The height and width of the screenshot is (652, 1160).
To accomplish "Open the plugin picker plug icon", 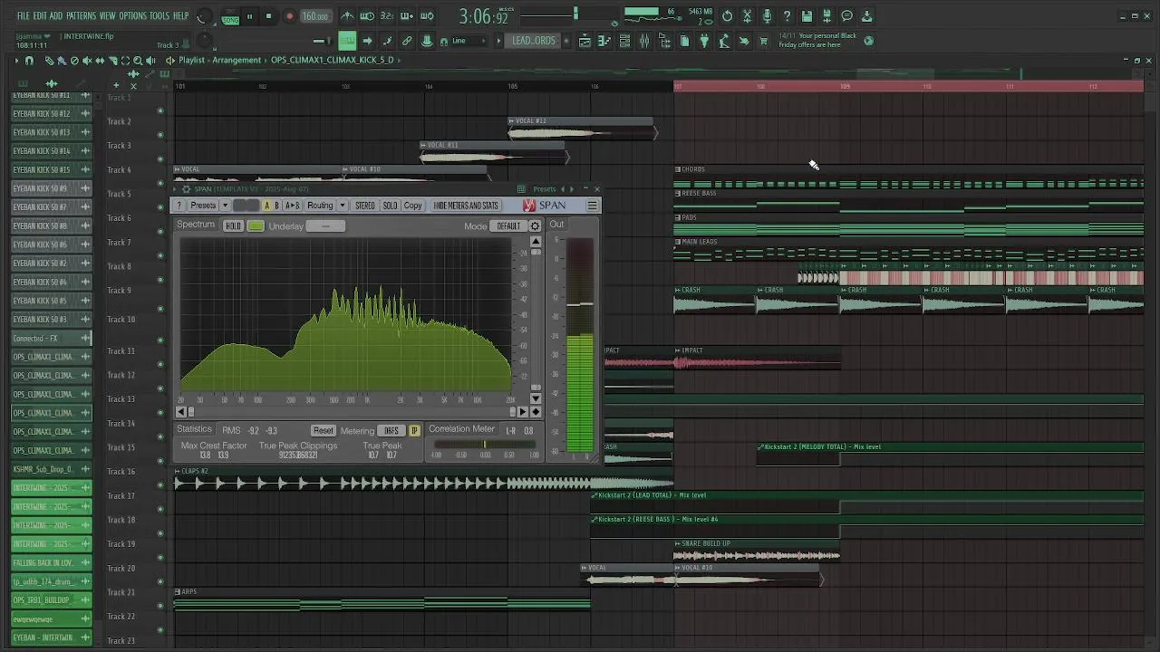I will tap(704, 41).
